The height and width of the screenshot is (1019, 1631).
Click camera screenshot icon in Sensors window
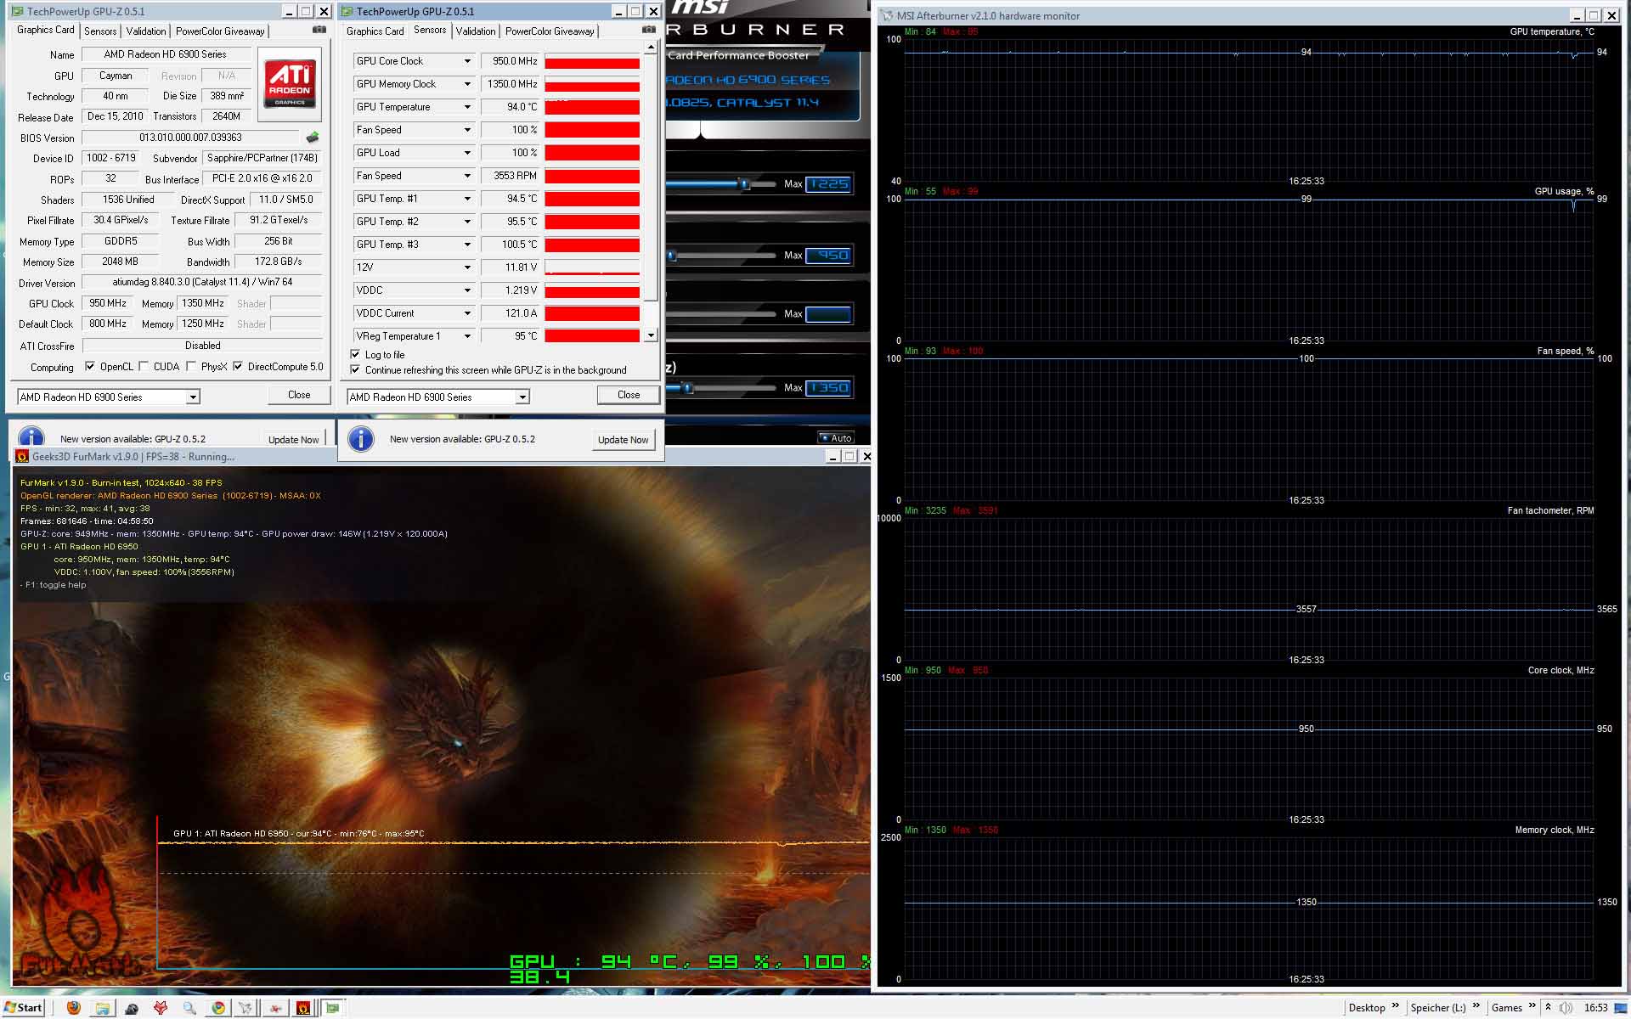pos(649,30)
